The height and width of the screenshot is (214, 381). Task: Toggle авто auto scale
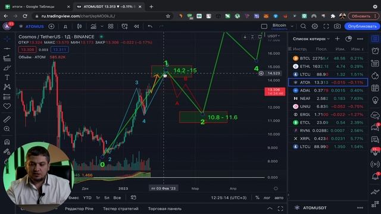tap(279, 198)
